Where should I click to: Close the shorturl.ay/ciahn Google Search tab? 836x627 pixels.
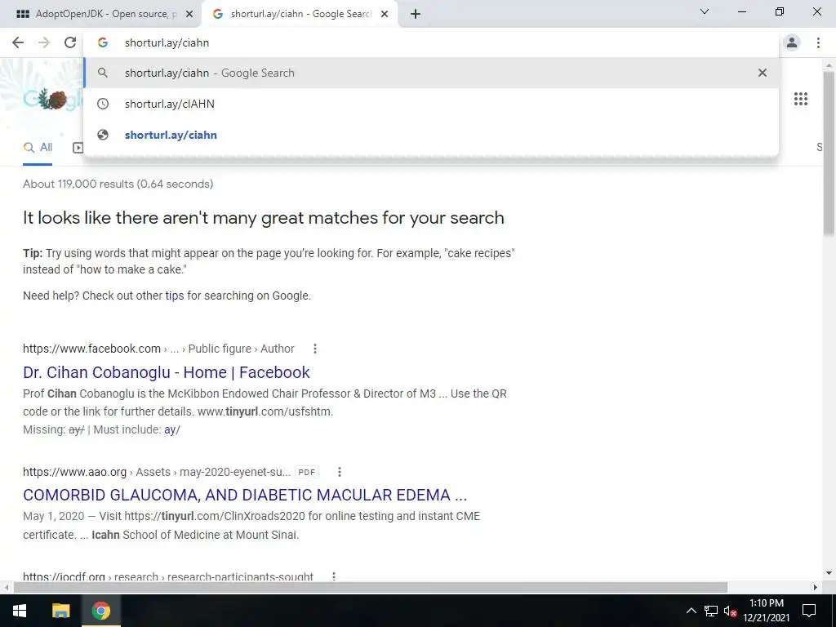[385, 14]
